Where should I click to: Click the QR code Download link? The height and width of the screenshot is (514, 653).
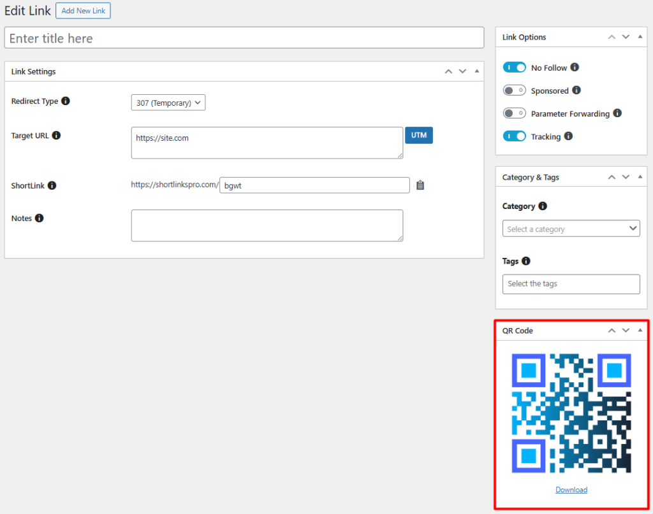tap(571, 490)
